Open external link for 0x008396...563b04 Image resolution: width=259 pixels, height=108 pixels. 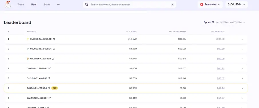tap(54, 49)
